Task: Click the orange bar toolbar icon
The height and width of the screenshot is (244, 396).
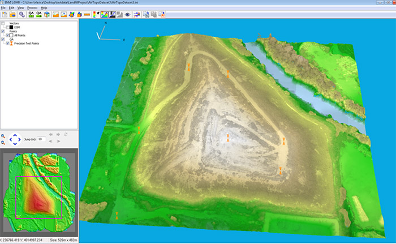Action: coord(88,14)
